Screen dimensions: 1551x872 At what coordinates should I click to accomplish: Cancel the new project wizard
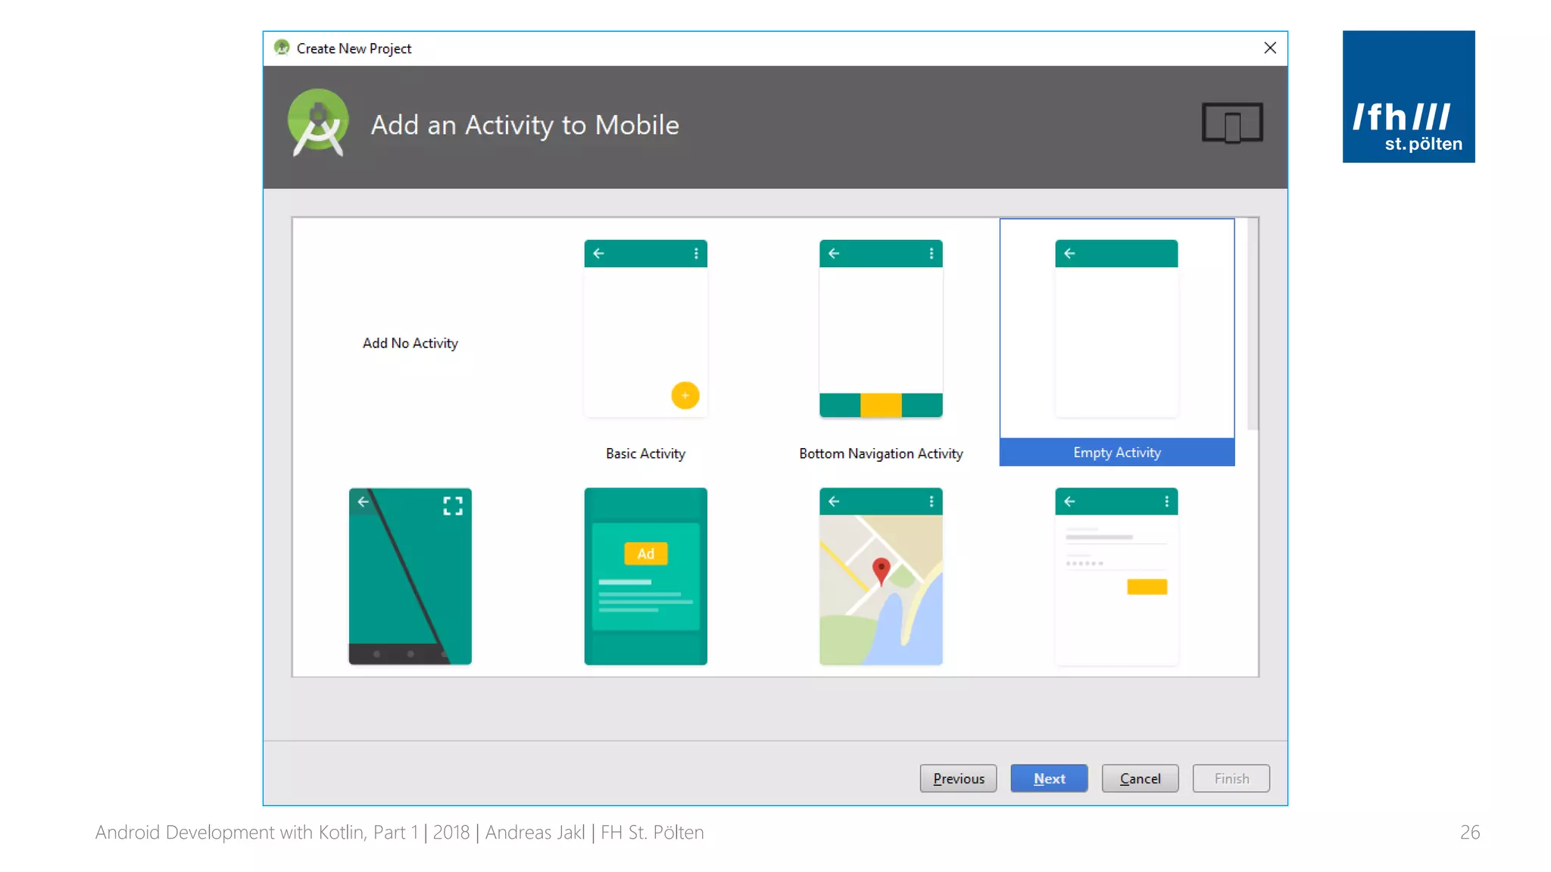pyautogui.click(x=1140, y=778)
